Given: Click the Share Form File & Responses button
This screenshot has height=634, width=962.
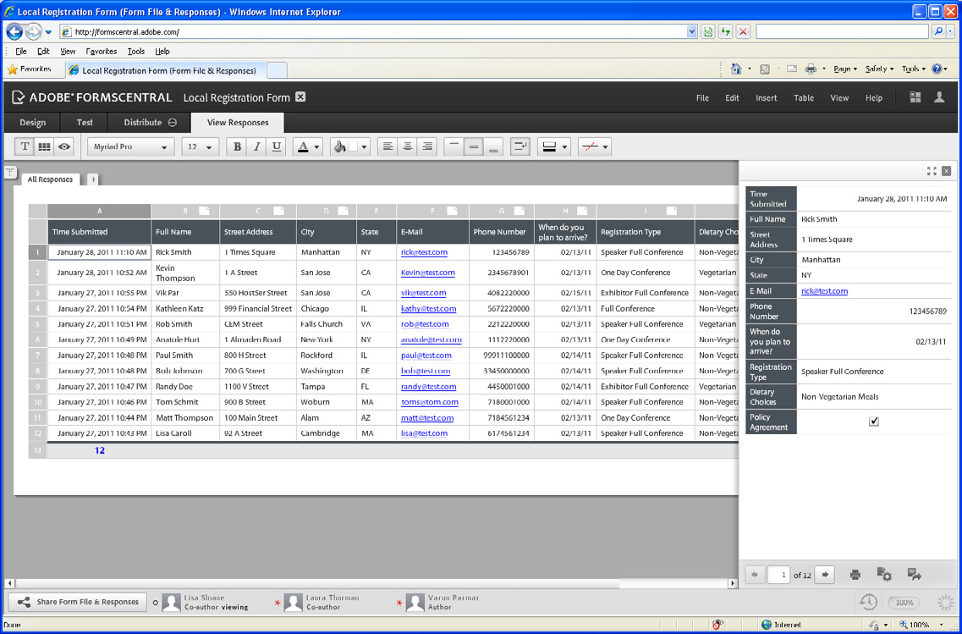Looking at the screenshot, I should pyautogui.click(x=78, y=602).
